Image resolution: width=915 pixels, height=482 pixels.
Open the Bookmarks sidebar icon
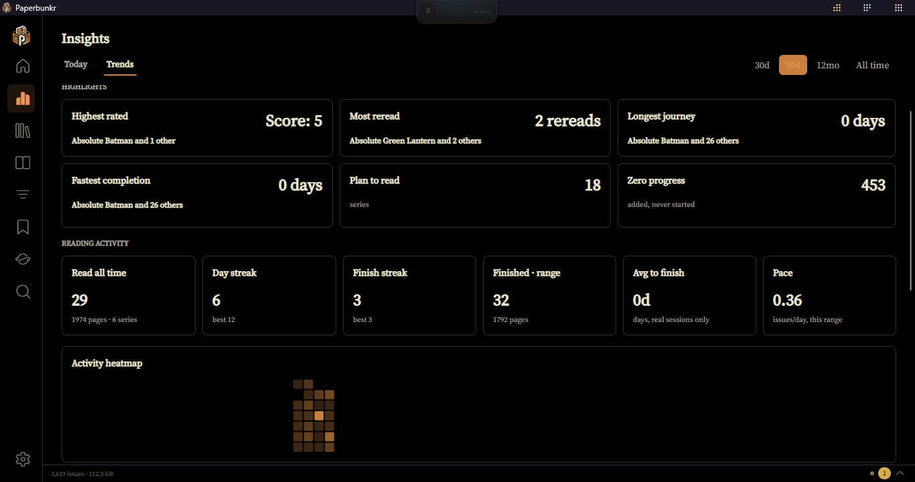(x=23, y=227)
